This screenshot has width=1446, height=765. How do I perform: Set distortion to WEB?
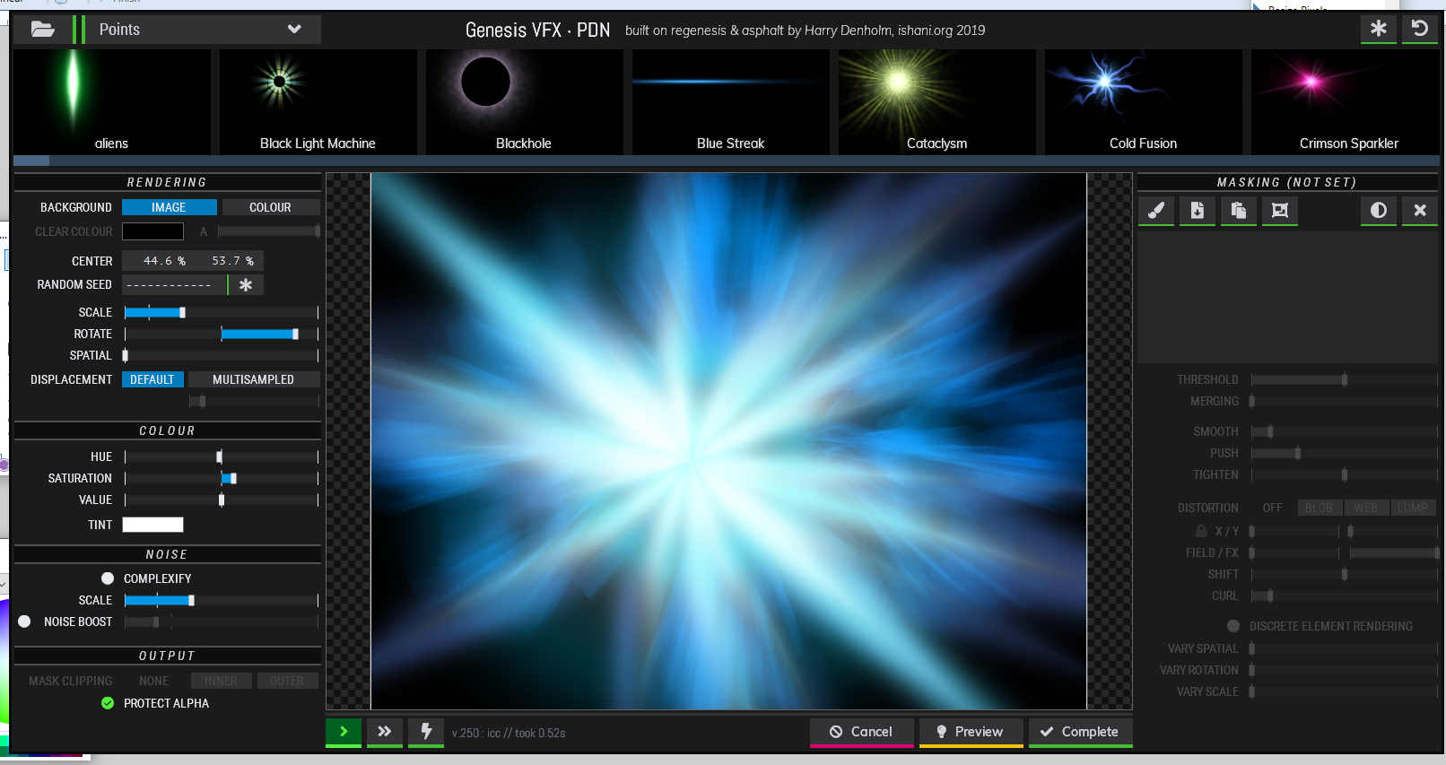click(1366, 508)
